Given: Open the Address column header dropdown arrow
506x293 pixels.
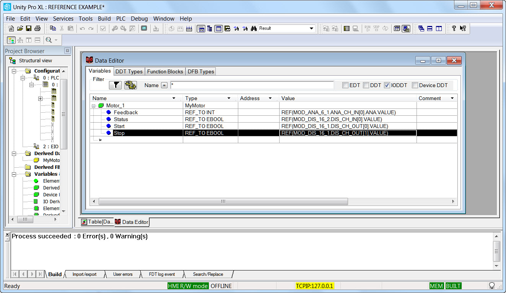Looking at the screenshot, I should pyautogui.click(x=270, y=98).
